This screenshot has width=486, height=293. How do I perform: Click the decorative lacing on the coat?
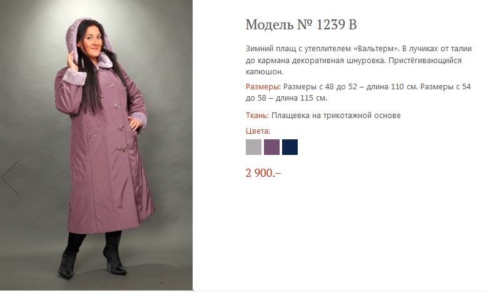point(94,129)
